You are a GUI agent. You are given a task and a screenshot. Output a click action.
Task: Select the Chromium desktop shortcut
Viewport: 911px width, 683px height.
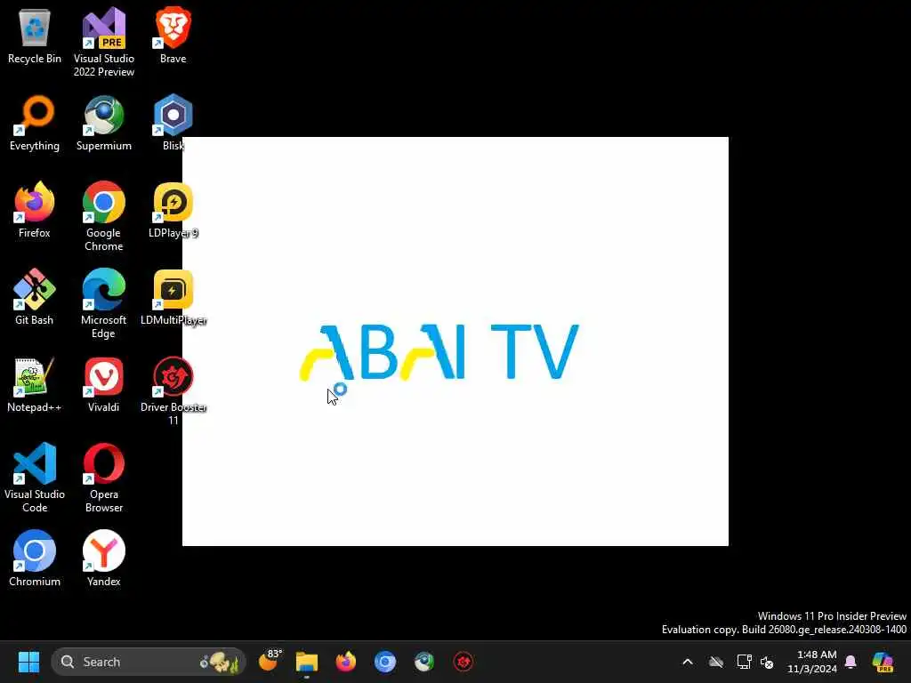click(35, 558)
